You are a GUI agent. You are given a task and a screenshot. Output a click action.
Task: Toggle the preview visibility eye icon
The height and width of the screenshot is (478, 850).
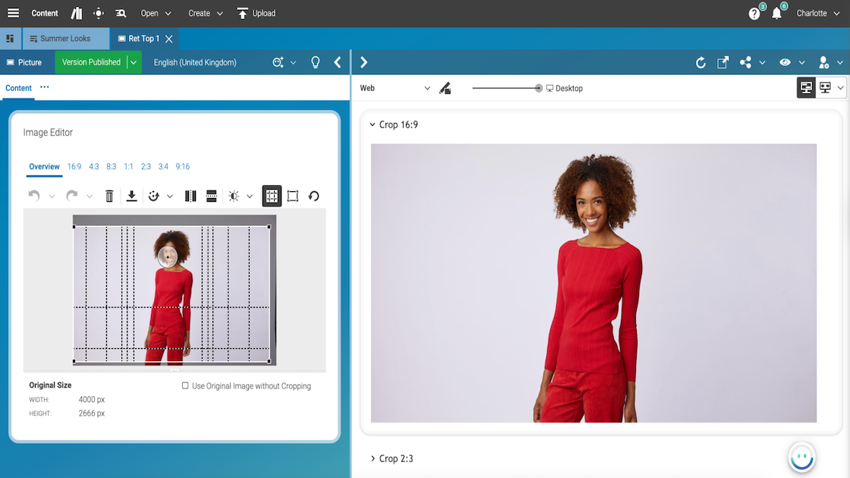(785, 63)
